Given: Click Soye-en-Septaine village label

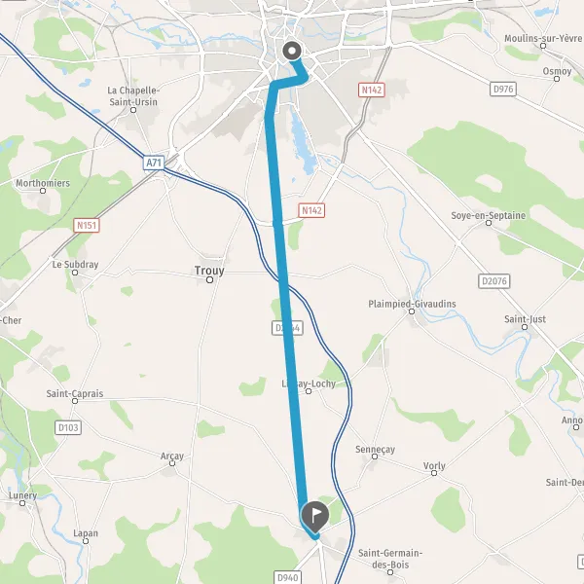Looking at the screenshot, I should point(489,216).
